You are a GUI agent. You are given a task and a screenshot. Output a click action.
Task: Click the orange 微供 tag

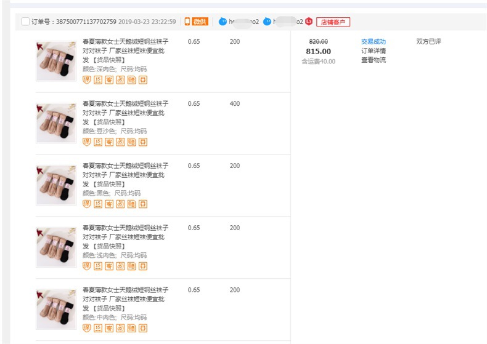tap(200, 22)
